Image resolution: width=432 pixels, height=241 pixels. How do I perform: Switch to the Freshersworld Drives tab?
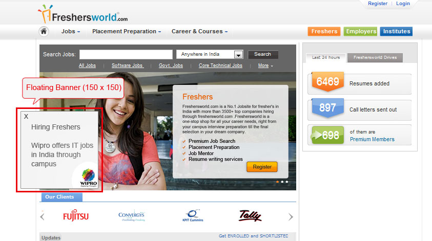tap(375, 57)
